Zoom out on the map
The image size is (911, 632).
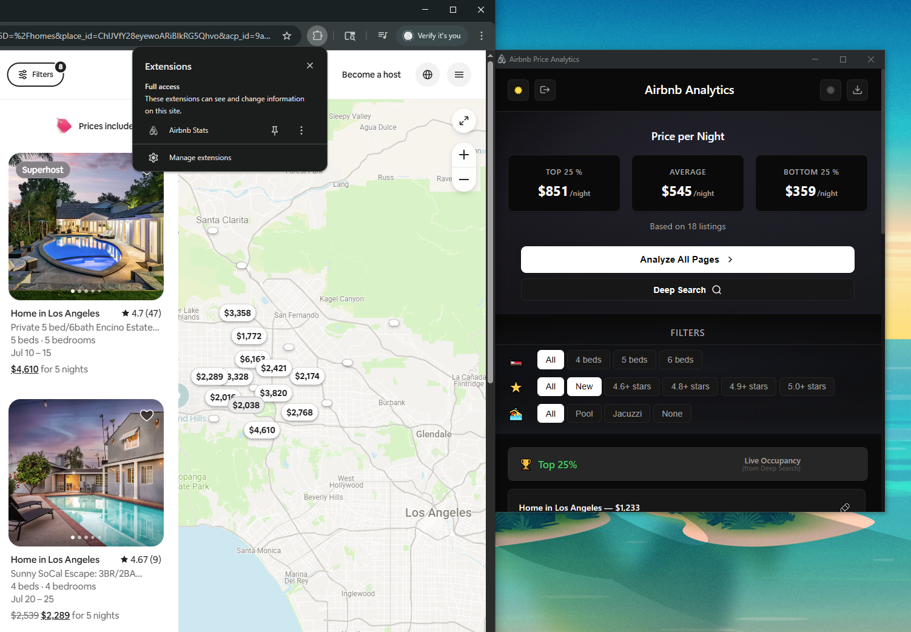click(x=464, y=180)
